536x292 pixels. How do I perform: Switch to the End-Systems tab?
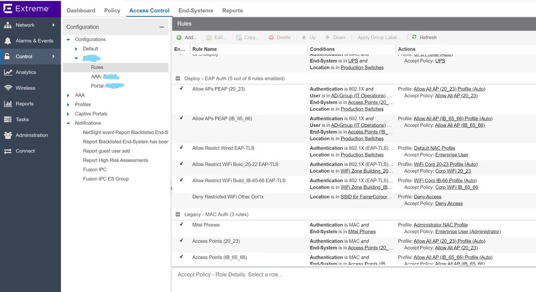[x=195, y=10]
